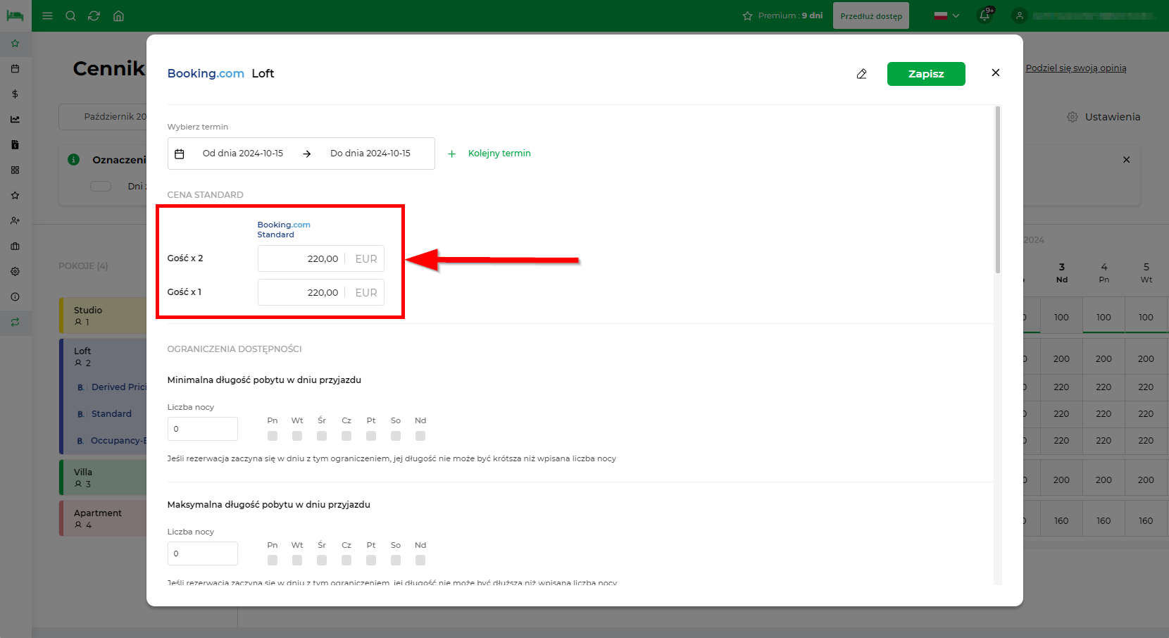The image size is (1169, 638).
Task: Click the bed logo icon
Action: (15, 15)
